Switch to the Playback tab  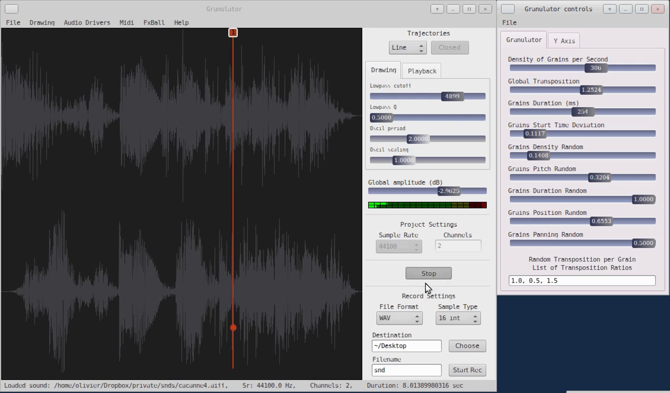tap(422, 71)
